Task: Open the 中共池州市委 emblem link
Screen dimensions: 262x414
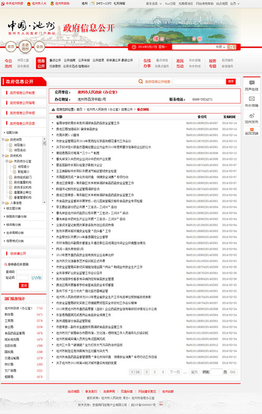Action: (x=12, y=4)
